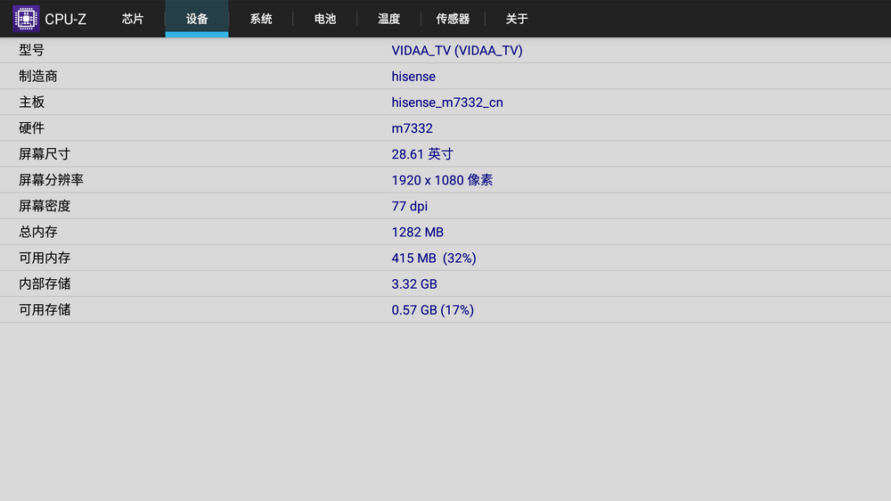Select the 主板 row label

pyautogui.click(x=31, y=103)
